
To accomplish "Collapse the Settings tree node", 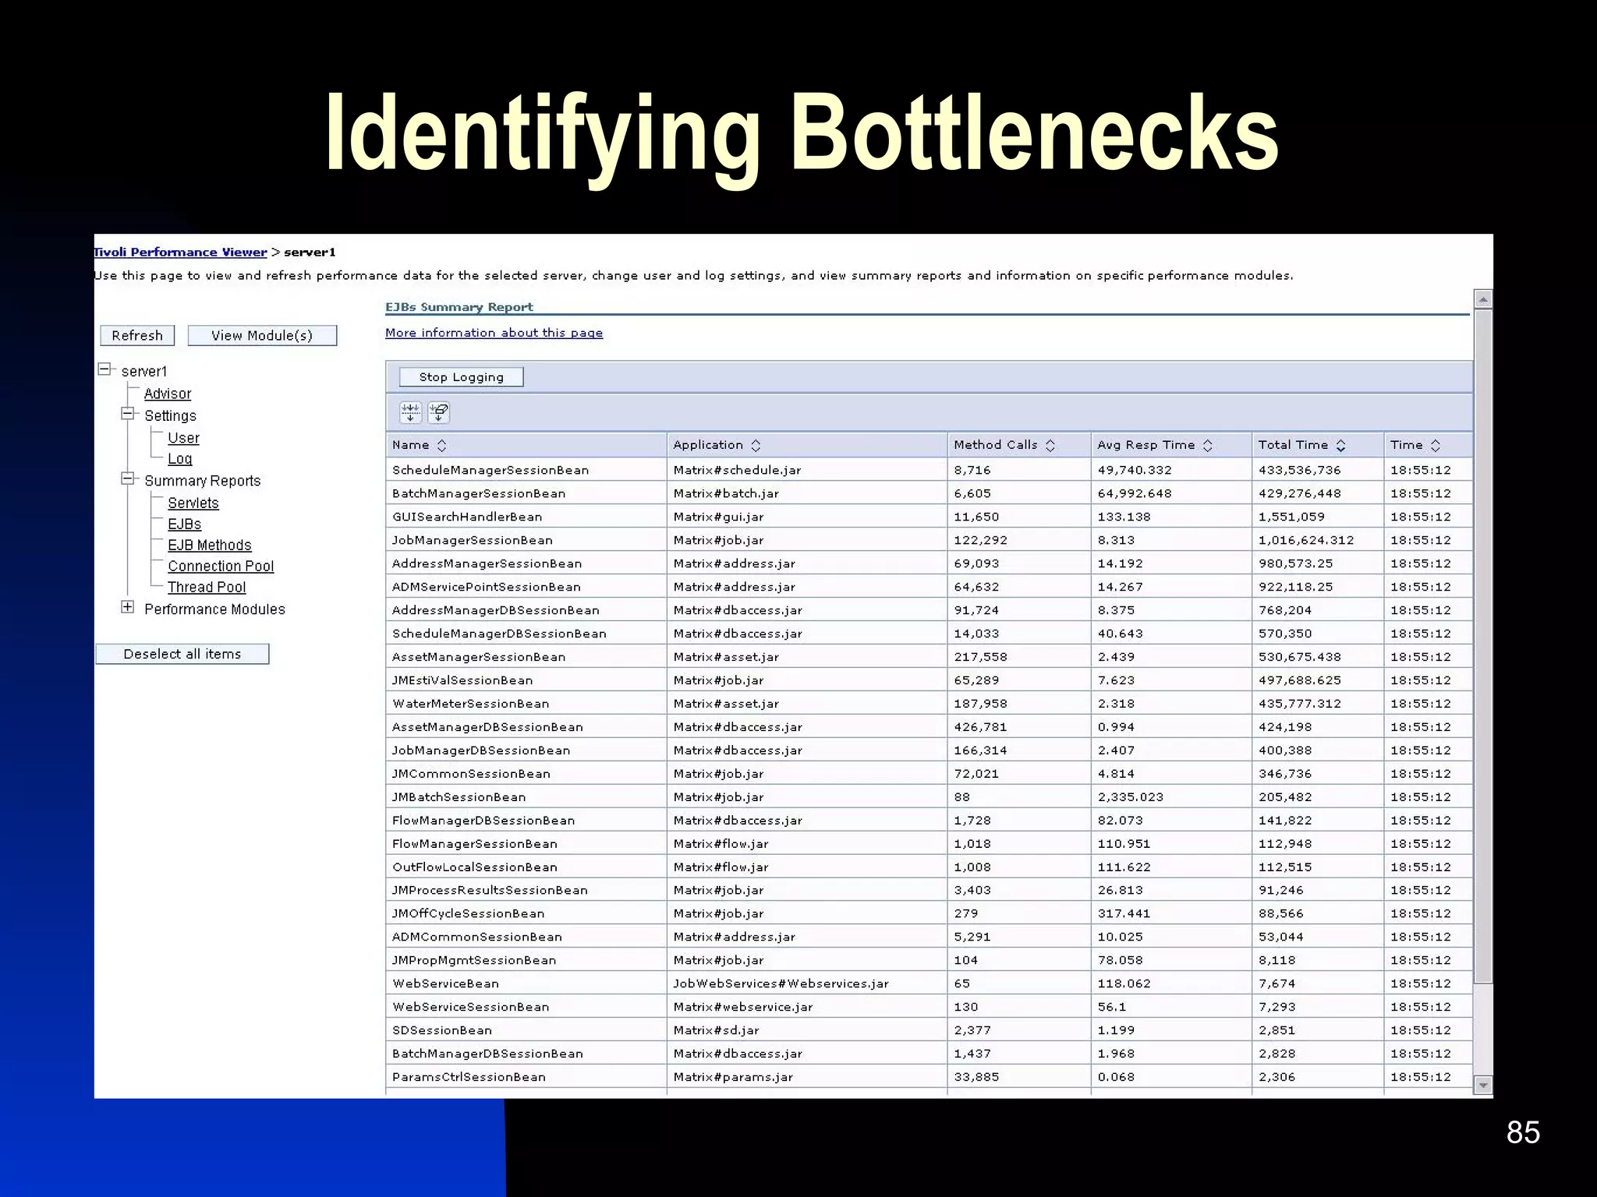I will click(128, 414).
